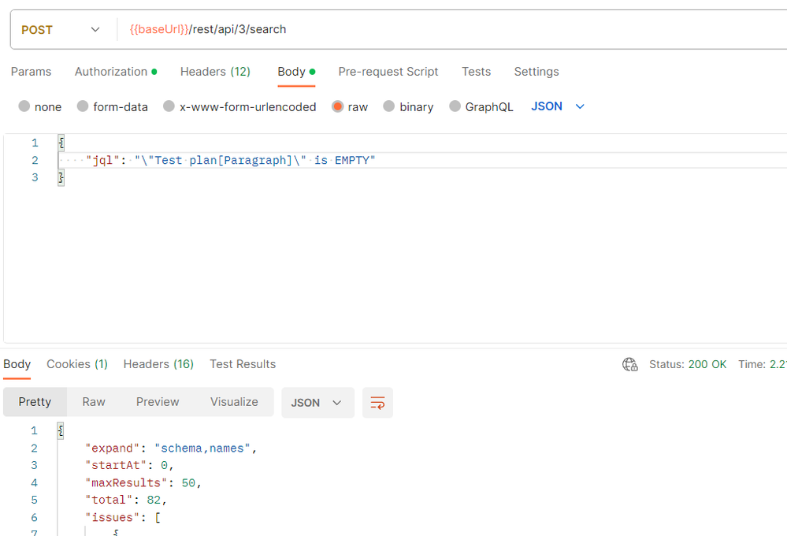787x536 pixels.
Task: Click the Status 200 OK text
Action: coord(688,364)
